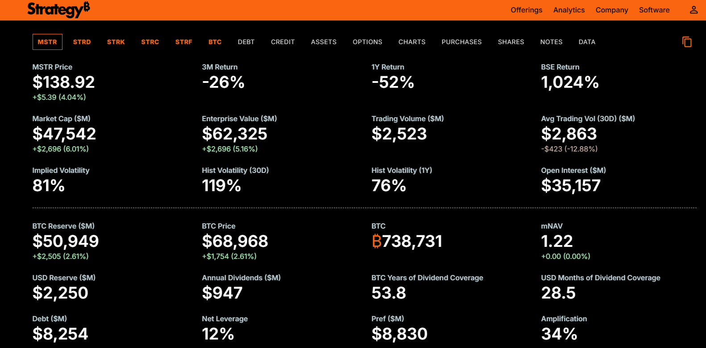Screen dimensions: 706x348
Task: Click the Strategy logo in header
Action: point(58,9)
